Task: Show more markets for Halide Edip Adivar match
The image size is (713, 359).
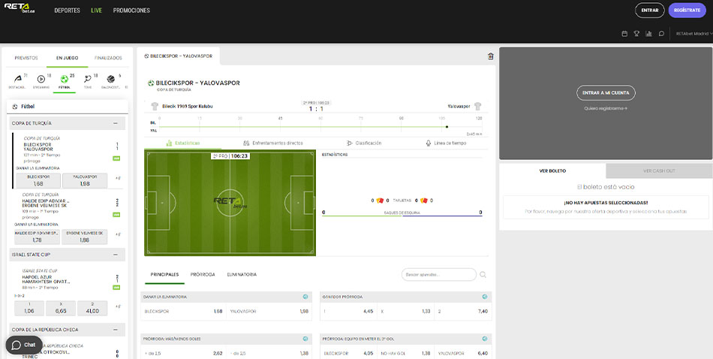Action: [118, 234]
